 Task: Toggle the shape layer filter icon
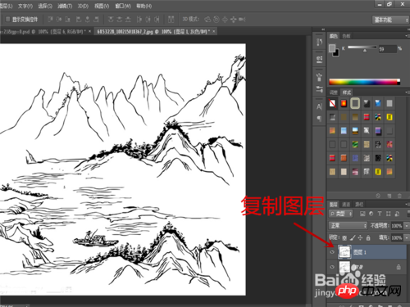coord(388,214)
